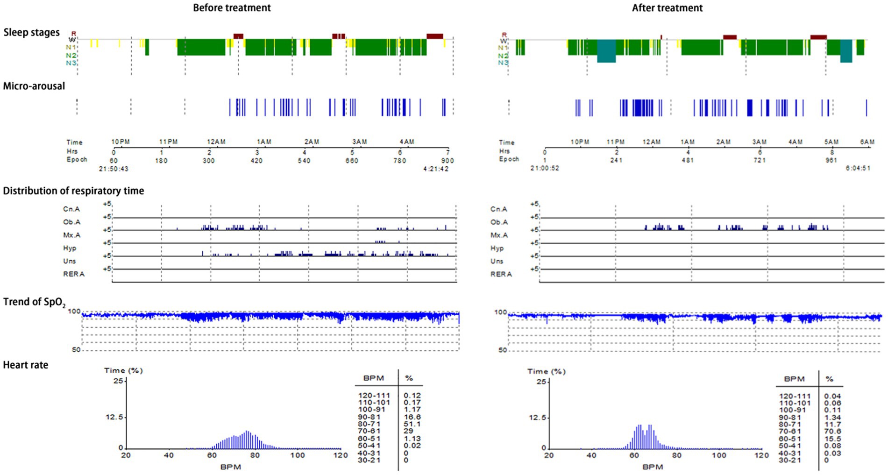Click the "Heart rate" section label

(x=26, y=365)
